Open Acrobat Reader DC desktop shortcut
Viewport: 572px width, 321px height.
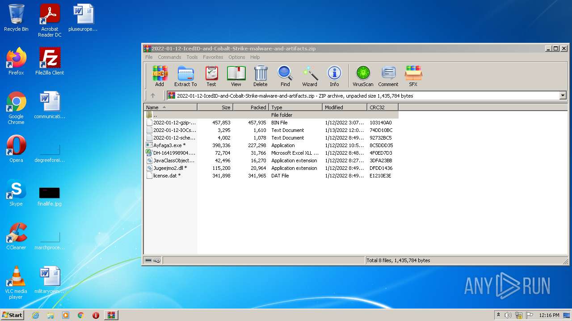pos(50,21)
